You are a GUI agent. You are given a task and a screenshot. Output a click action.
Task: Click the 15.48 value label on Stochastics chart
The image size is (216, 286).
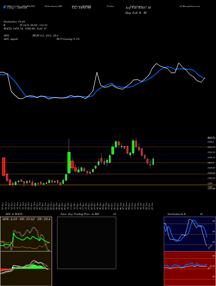pos(210,247)
